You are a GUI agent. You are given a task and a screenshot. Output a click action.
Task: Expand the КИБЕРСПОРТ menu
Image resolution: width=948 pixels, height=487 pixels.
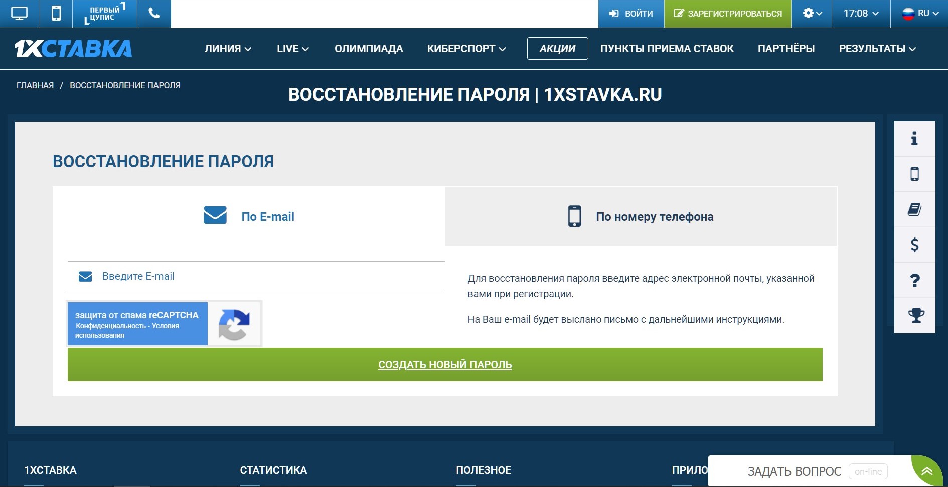coord(466,49)
